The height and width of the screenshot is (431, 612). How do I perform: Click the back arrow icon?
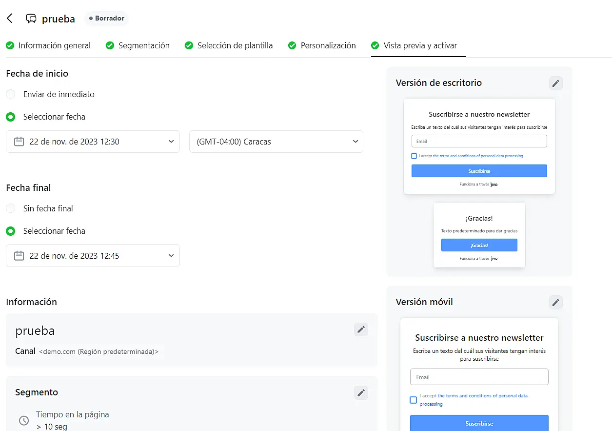coord(10,19)
